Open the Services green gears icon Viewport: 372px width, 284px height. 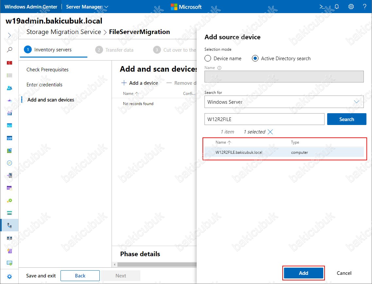click(9, 201)
